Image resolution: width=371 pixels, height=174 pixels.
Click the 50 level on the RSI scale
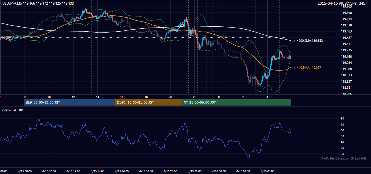tap(343, 136)
